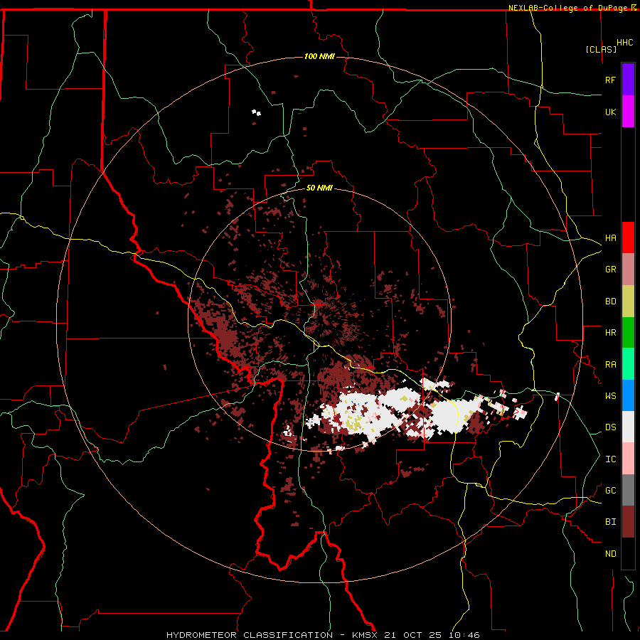The height and width of the screenshot is (640, 640).
Task: Click the '100 NMI' range ring label
Action: pyautogui.click(x=319, y=56)
